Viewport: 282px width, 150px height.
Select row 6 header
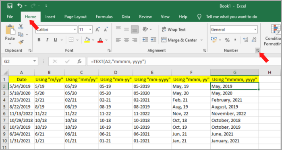(5, 113)
